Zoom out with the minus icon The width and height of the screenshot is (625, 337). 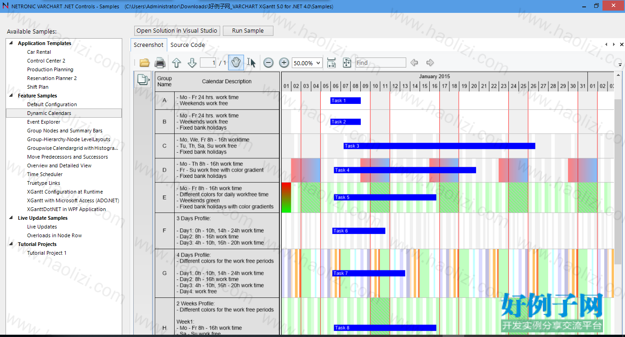(269, 63)
